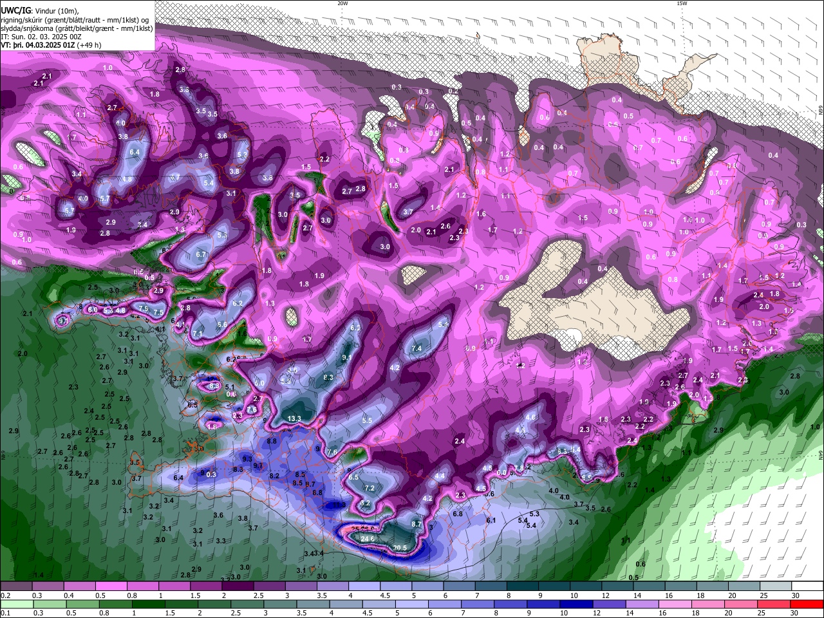The width and height of the screenshot is (824, 618).
Task: Pick the pale green 0.1 swatch, bottom legend row
Action: 17,604
